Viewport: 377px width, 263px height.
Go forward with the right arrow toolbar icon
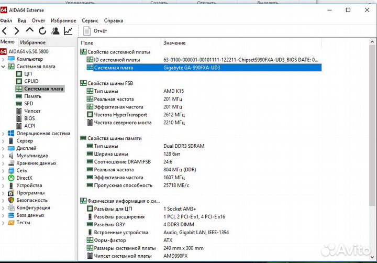pos(17,31)
